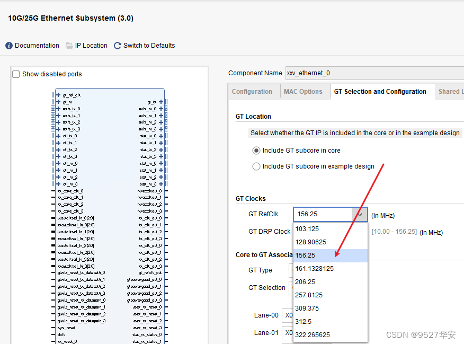Expand the gt_rx port plus icon
464x344 pixels.
59,102
